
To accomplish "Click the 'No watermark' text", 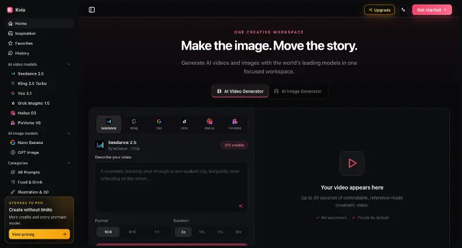I will [x=334, y=217].
